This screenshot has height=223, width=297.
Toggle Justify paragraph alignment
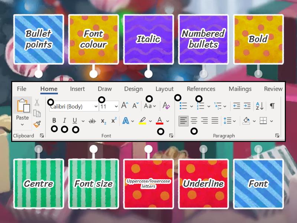215,120
